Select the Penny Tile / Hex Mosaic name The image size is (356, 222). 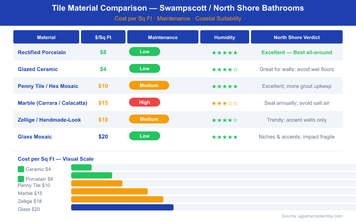pyautogui.click(x=48, y=86)
